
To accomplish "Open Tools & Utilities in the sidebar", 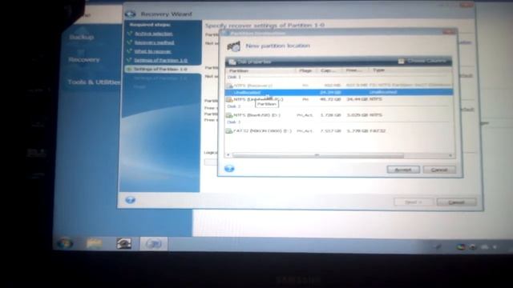I will point(94,82).
